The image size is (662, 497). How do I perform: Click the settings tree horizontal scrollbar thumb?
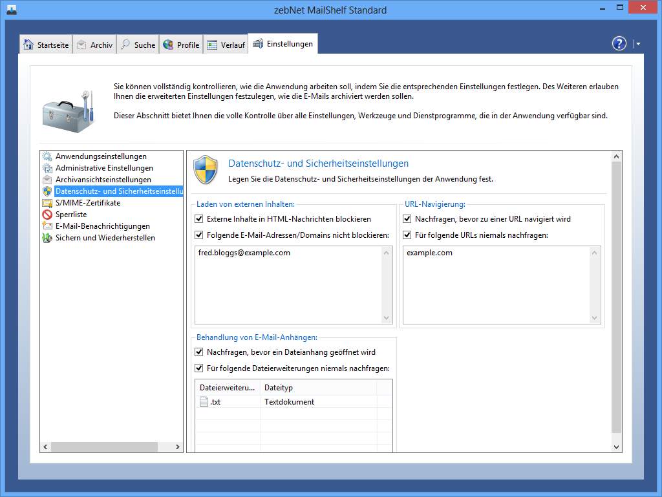(104, 447)
